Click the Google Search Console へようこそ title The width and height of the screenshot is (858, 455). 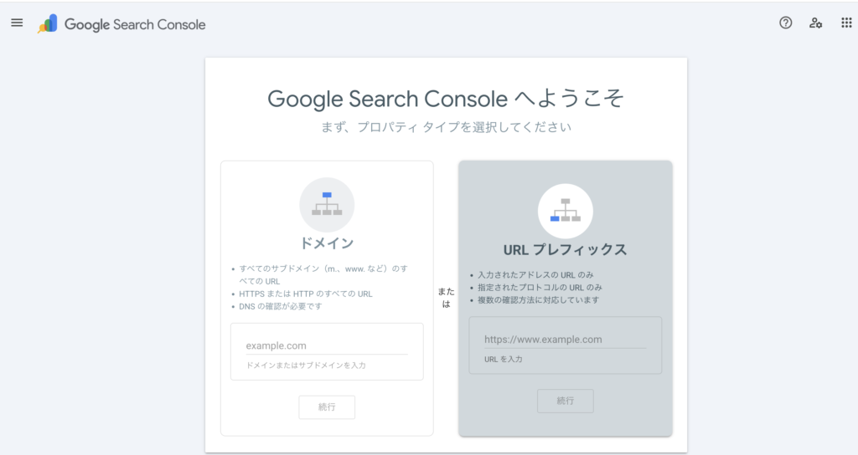pos(446,99)
